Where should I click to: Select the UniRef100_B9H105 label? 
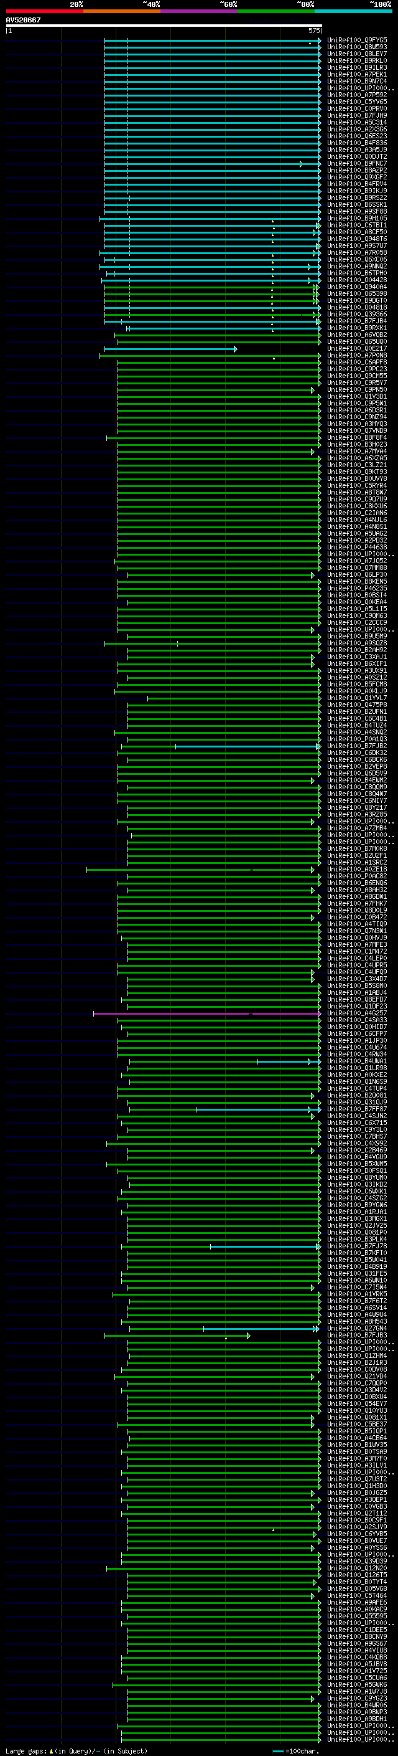click(357, 219)
